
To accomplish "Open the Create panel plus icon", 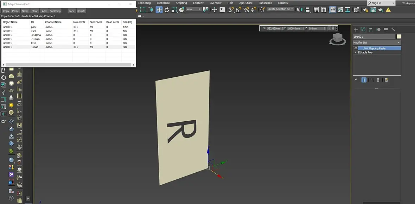I will 356,30.
